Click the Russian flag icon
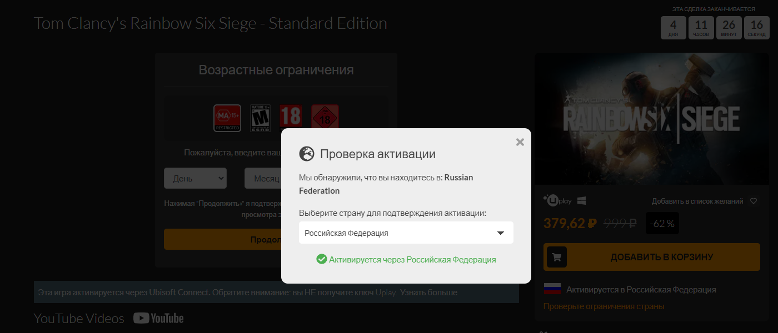 [552, 289]
